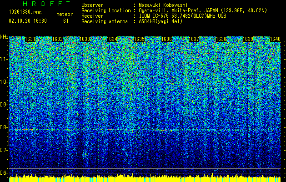Viewport: 286px width, 182px height.
Task: Click the 1.0 frequency axis label
Action: click(x=4, y=82)
